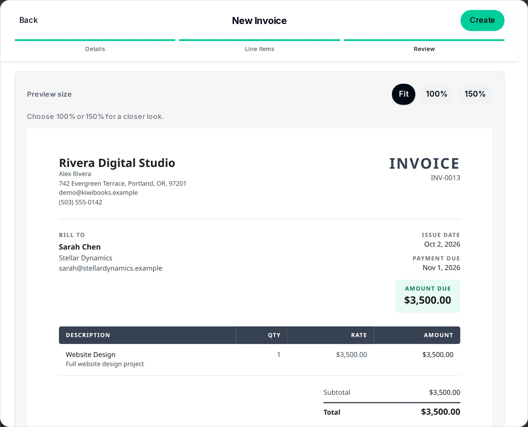Go to the Details step tab
The width and height of the screenshot is (528, 427).
pos(95,49)
